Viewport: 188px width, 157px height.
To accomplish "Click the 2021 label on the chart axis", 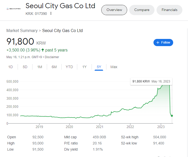I will click(x=100, y=127).
